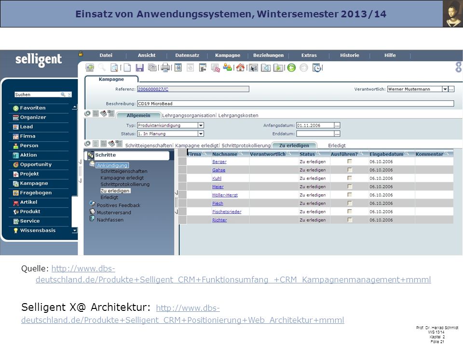The width and height of the screenshot is (463, 347).
Task: Click the round collapse icon left of Allgemein
Action: 88,114
